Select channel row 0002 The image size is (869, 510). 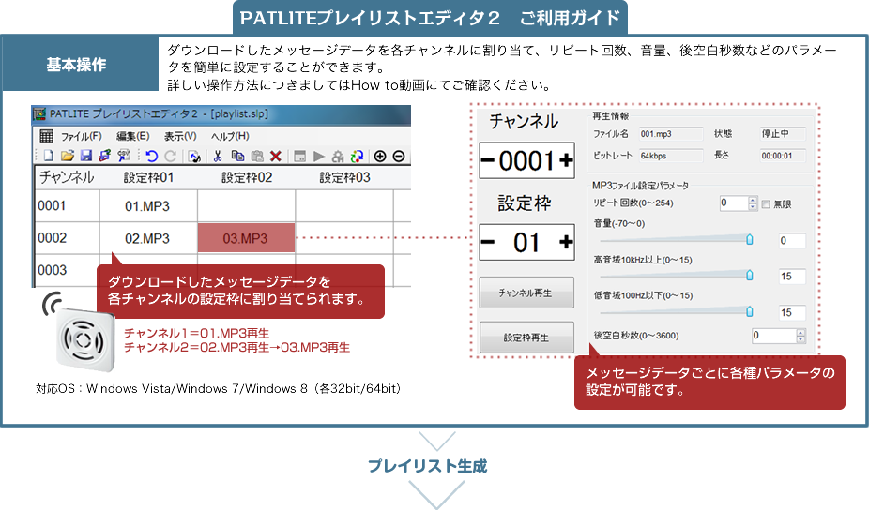coord(53,238)
